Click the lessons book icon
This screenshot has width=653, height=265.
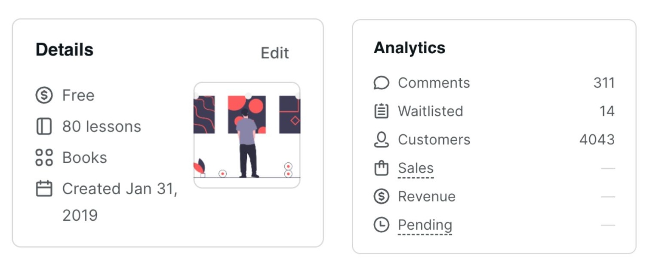tap(44, 127)
